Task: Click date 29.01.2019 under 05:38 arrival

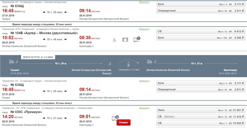Action: coord(85,43)
